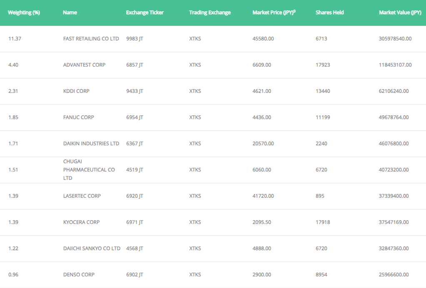
Task: Click XTKS in the KDDI Corp row
Action: (x=195, y=91)
